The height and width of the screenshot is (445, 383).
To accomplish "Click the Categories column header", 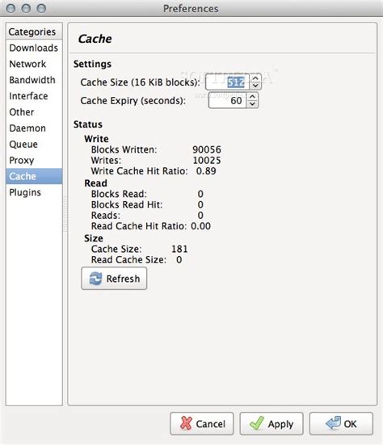I will coord(34,31).
